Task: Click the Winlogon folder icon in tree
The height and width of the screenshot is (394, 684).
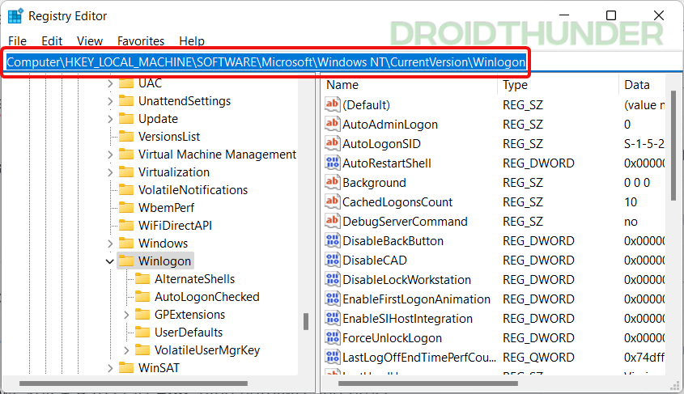Action: coord(125,261)
